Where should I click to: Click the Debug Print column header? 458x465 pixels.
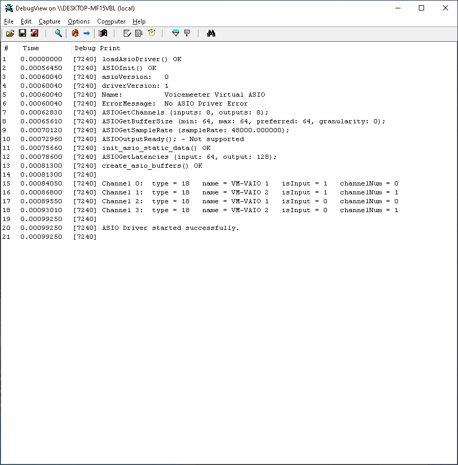(97, 48)
